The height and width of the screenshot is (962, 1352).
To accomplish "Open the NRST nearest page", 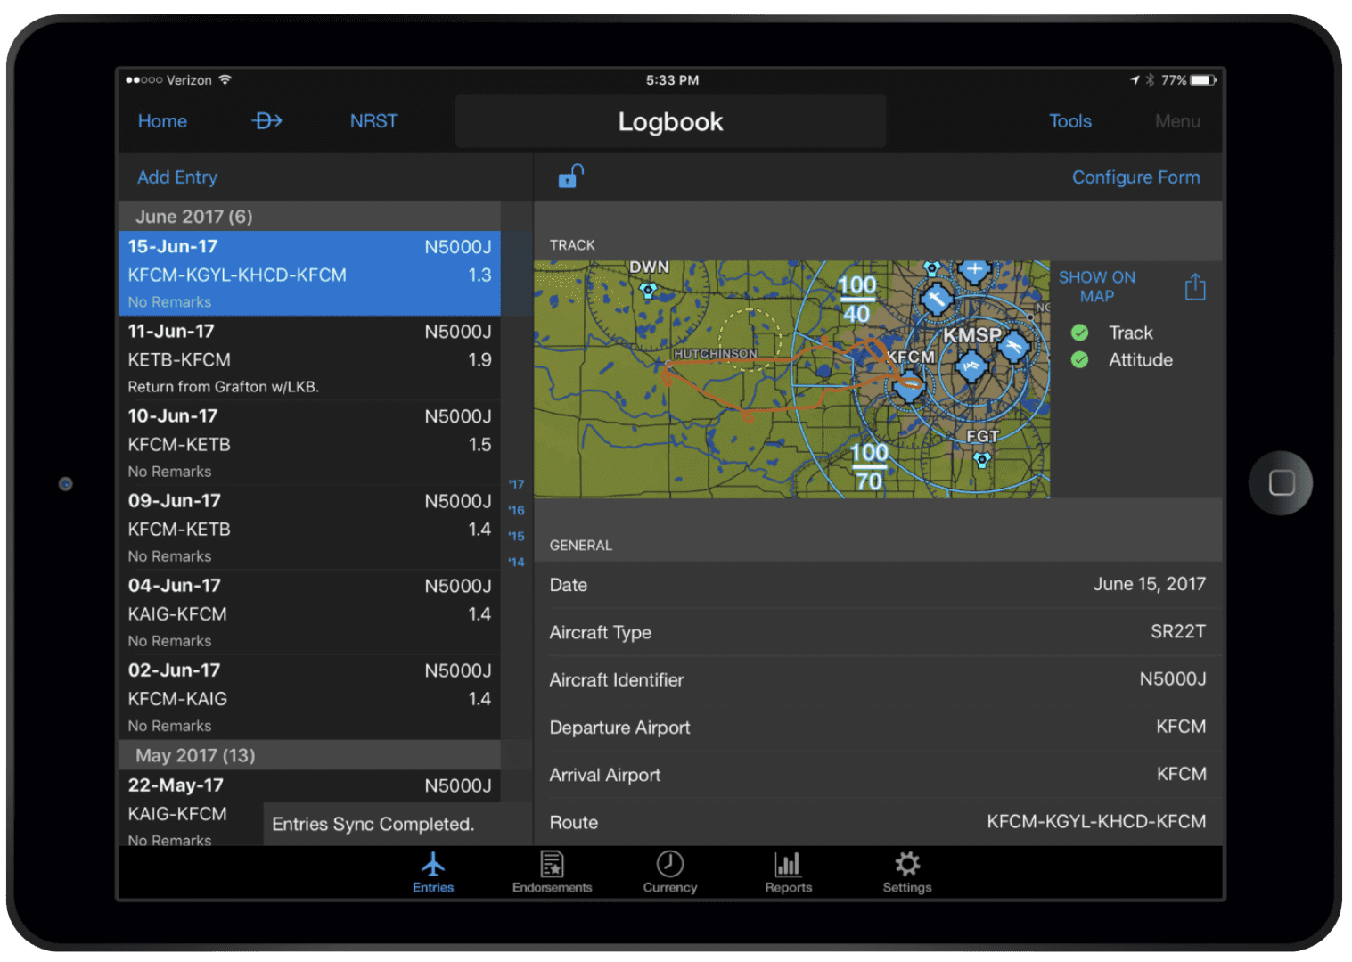I will click(373, 121).
